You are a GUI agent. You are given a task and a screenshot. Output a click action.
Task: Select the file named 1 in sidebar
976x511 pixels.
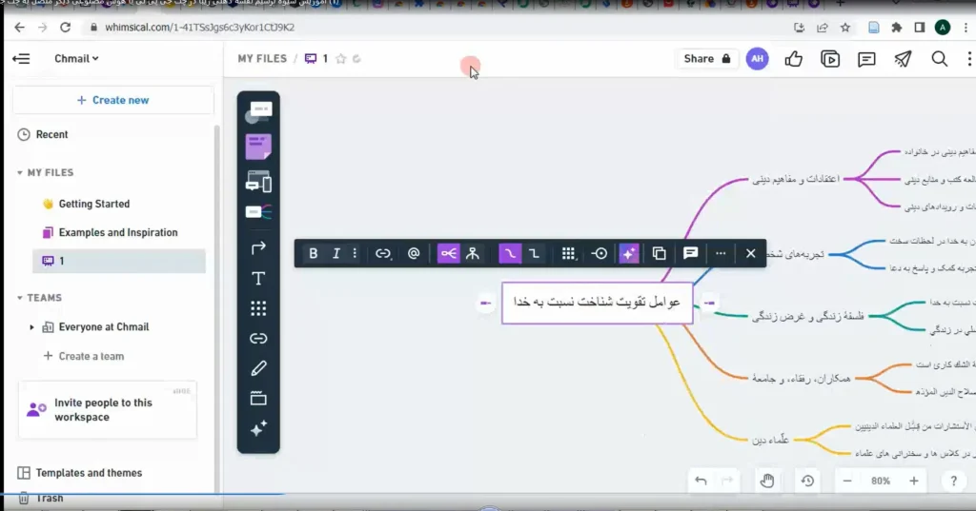click(x=119, y=261)
